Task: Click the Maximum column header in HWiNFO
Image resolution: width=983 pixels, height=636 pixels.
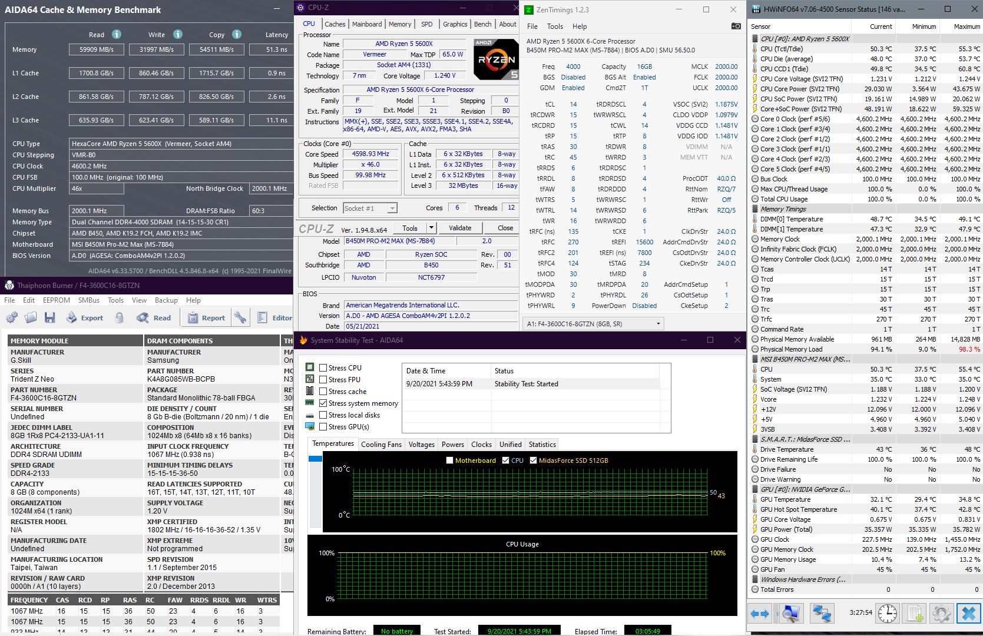Action: 967,26
